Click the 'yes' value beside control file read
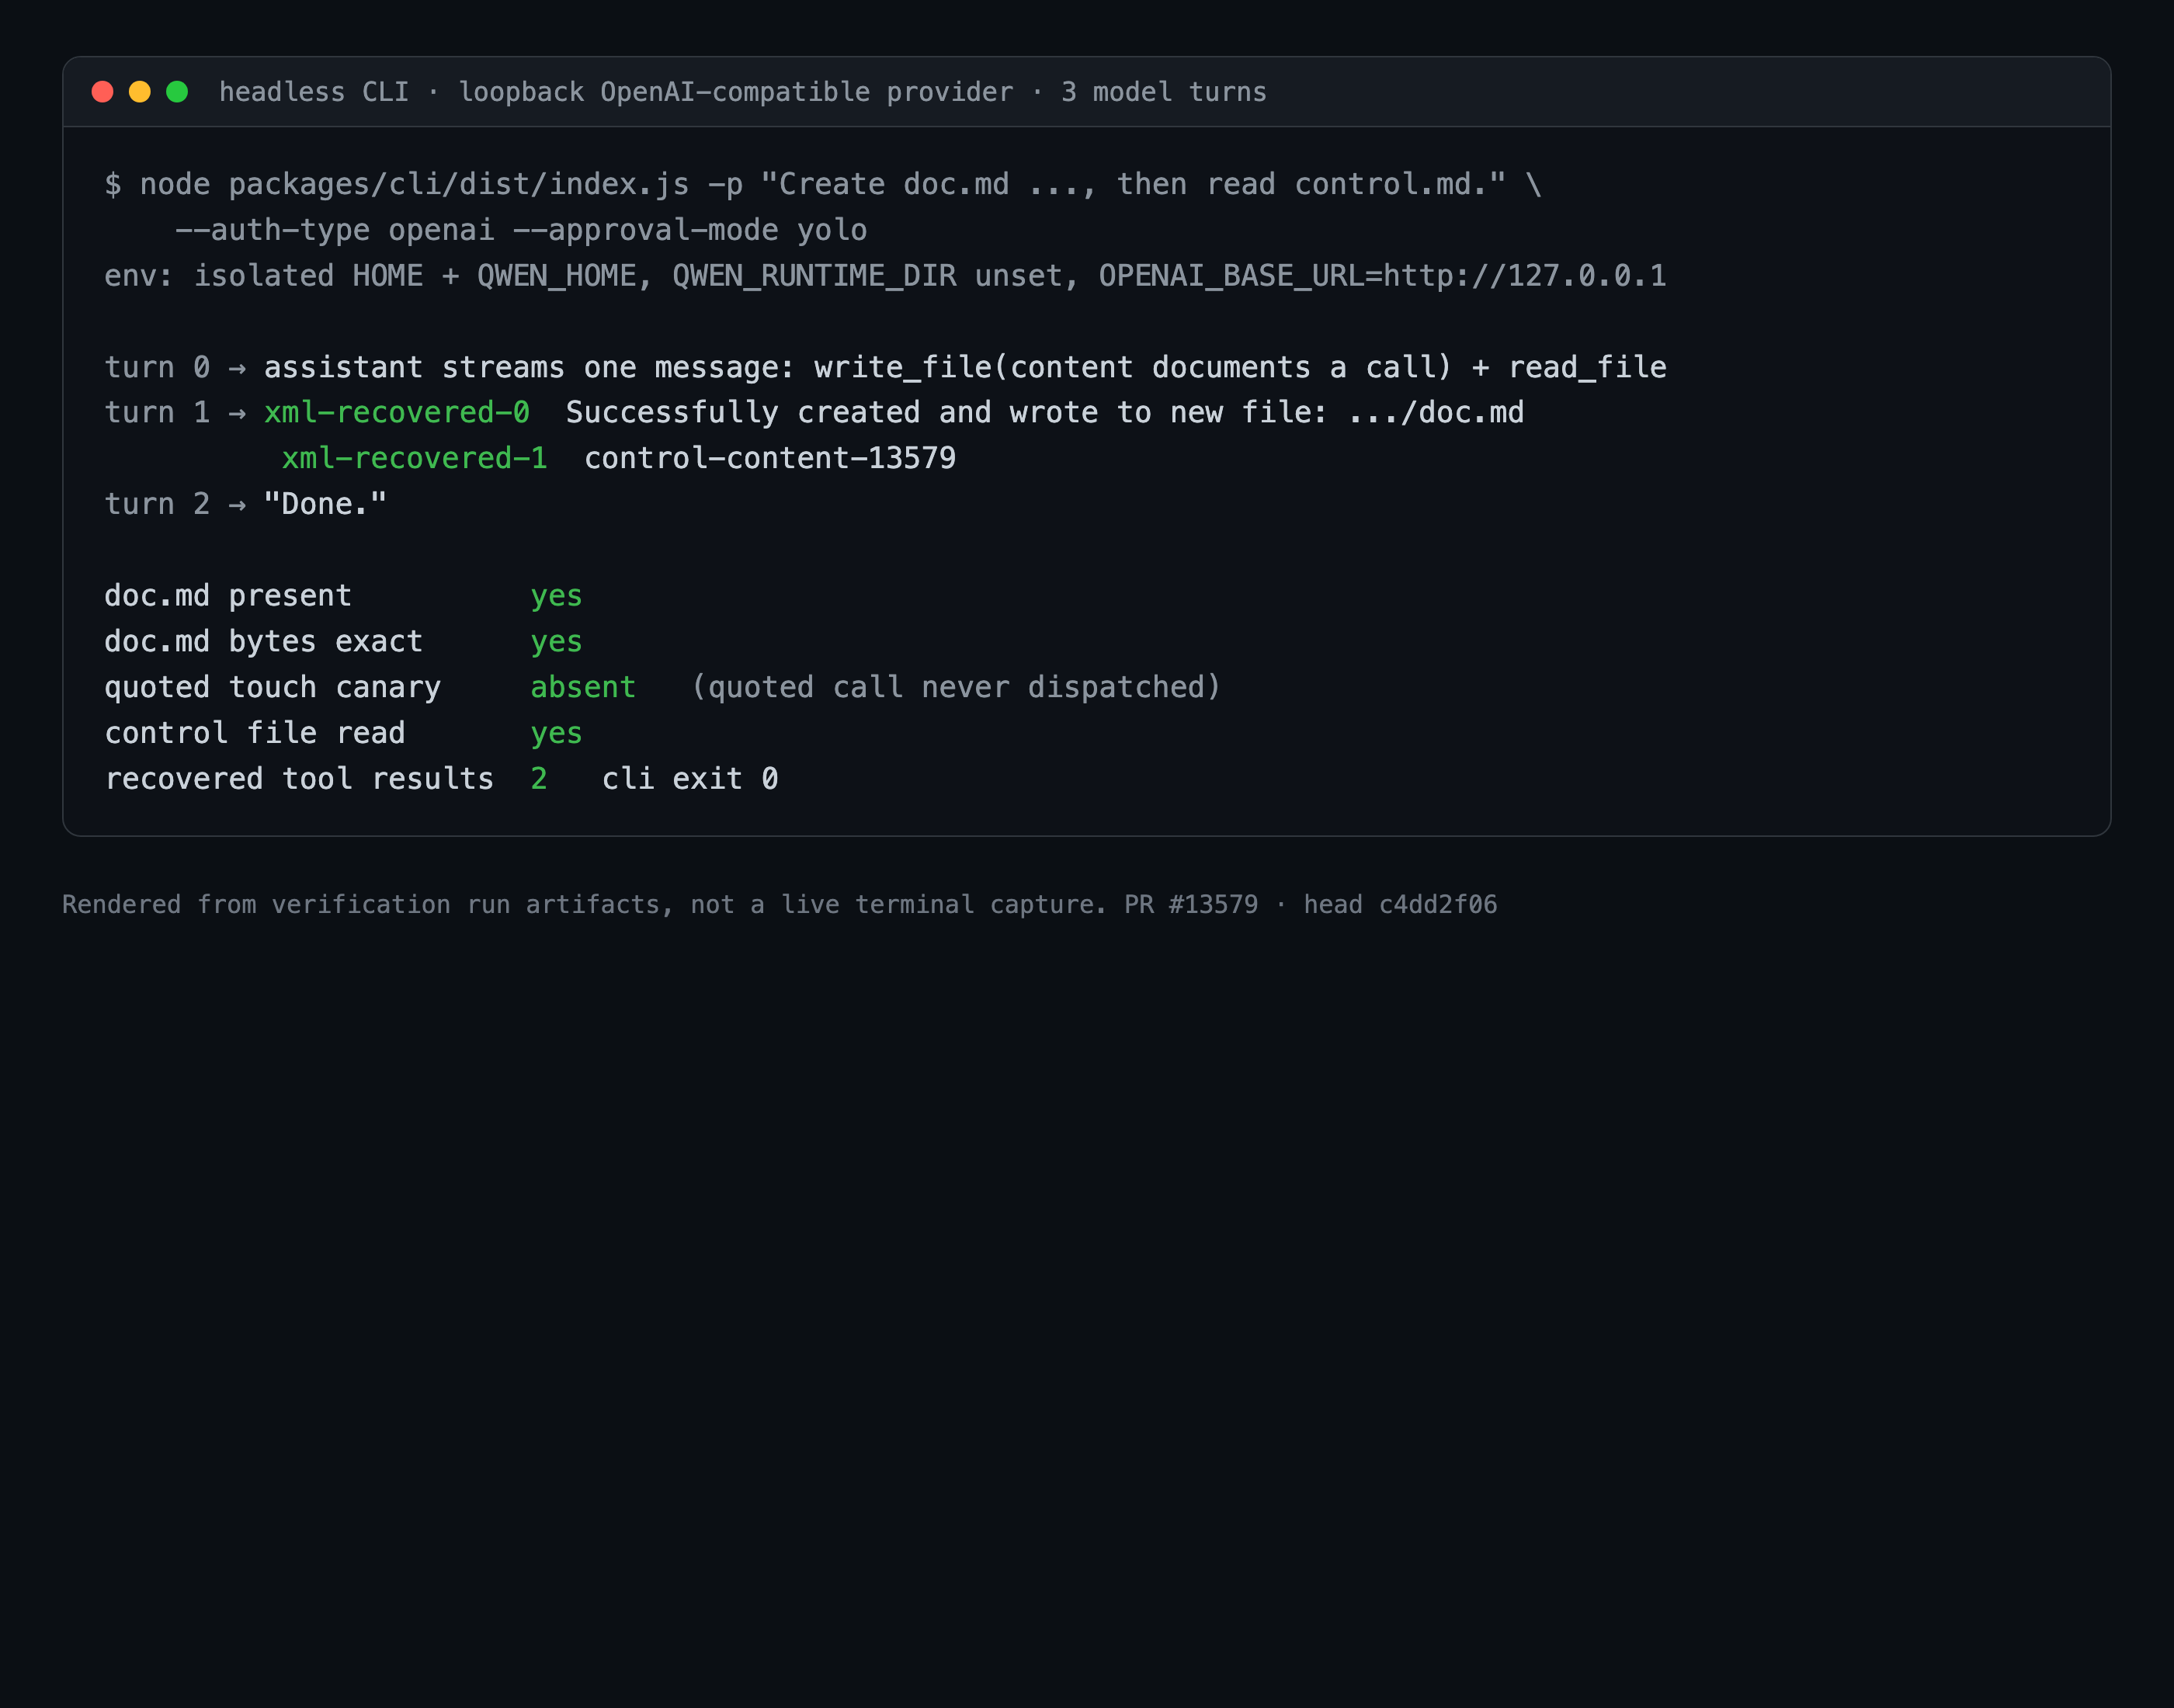 556,735
